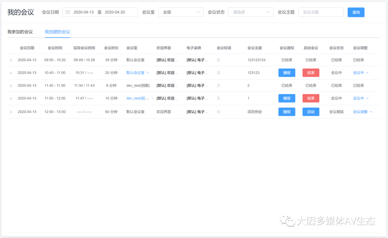Open the 会议状态 dropdown showing 请选择
This screenshot has height=238, width=388.
click(251, 12)
